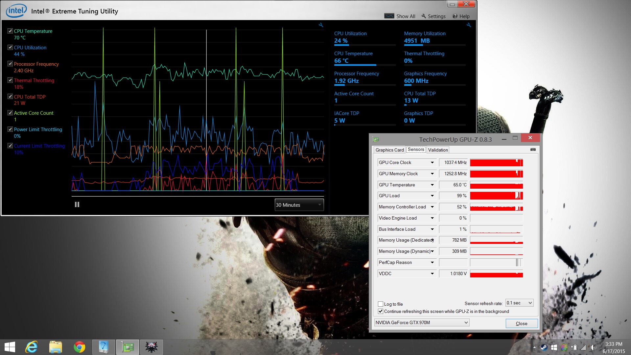Click the Memory Utilization 4951 MB readout
This screenshot has height=355, width=631.
(417, 41)
